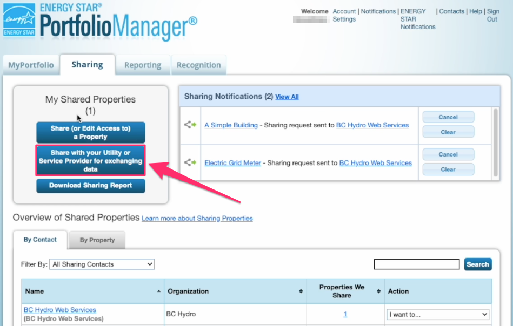Sort by Organization column arrows
This screenshot has height=326, width=513.
click(x=301, y=291)
